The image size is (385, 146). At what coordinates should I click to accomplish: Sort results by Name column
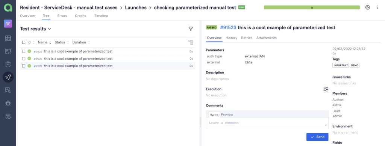coord(45,42)
